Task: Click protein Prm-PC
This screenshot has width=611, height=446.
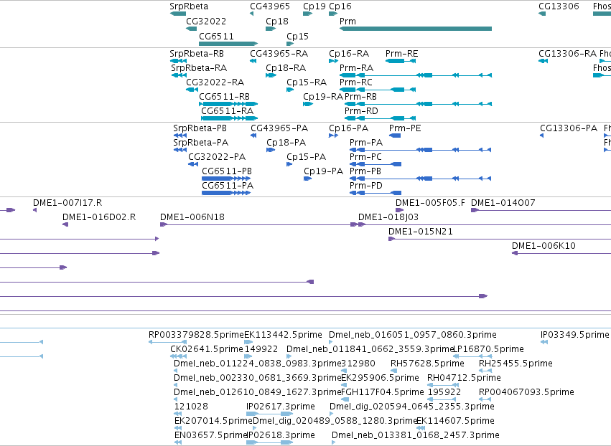Action: tap(365, 157)
